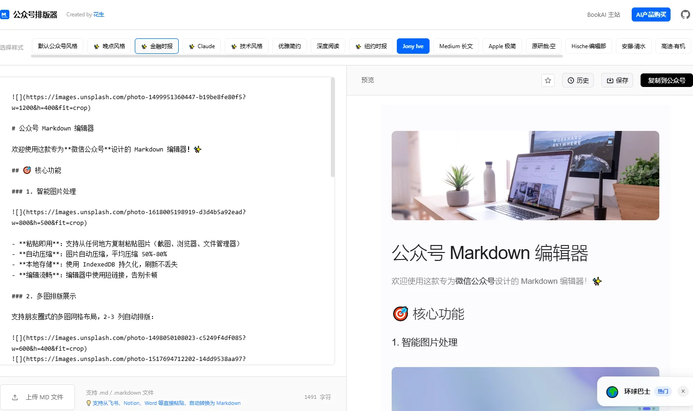Select the 金融时报 style
Screen dimensions: 693x411
(x=157, y=46)
